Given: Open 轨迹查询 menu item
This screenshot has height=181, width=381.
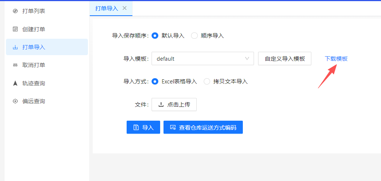Looking at the screenshot, I should click(34, 83).
